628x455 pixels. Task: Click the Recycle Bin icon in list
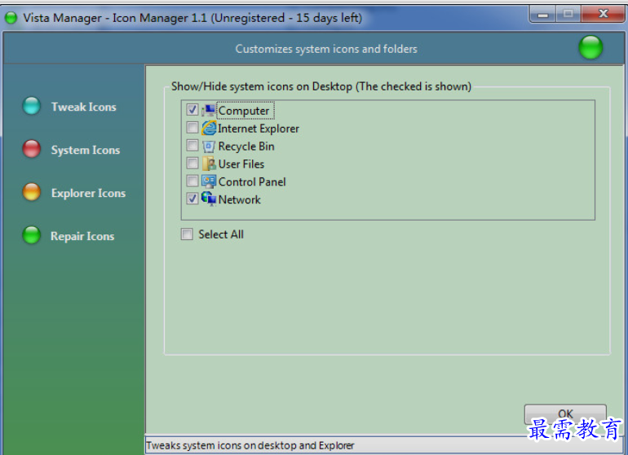pos(209,146)
